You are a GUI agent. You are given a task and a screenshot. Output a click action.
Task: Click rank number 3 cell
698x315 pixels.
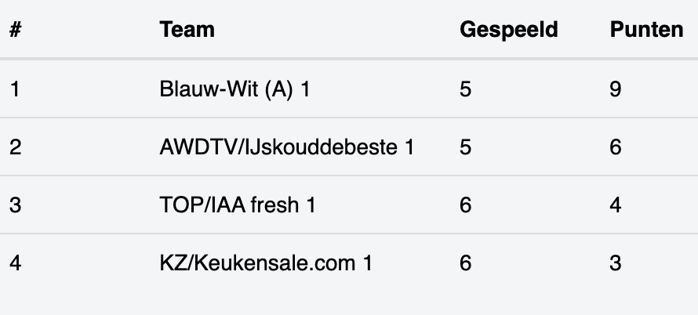pos(15,205)
